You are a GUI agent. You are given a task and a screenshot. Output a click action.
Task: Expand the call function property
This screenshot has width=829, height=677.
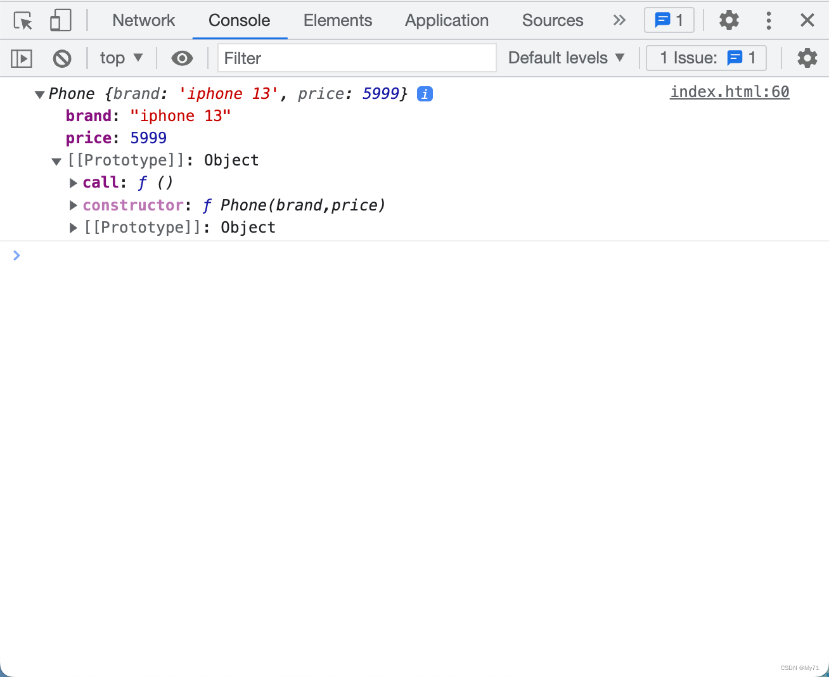74,183
